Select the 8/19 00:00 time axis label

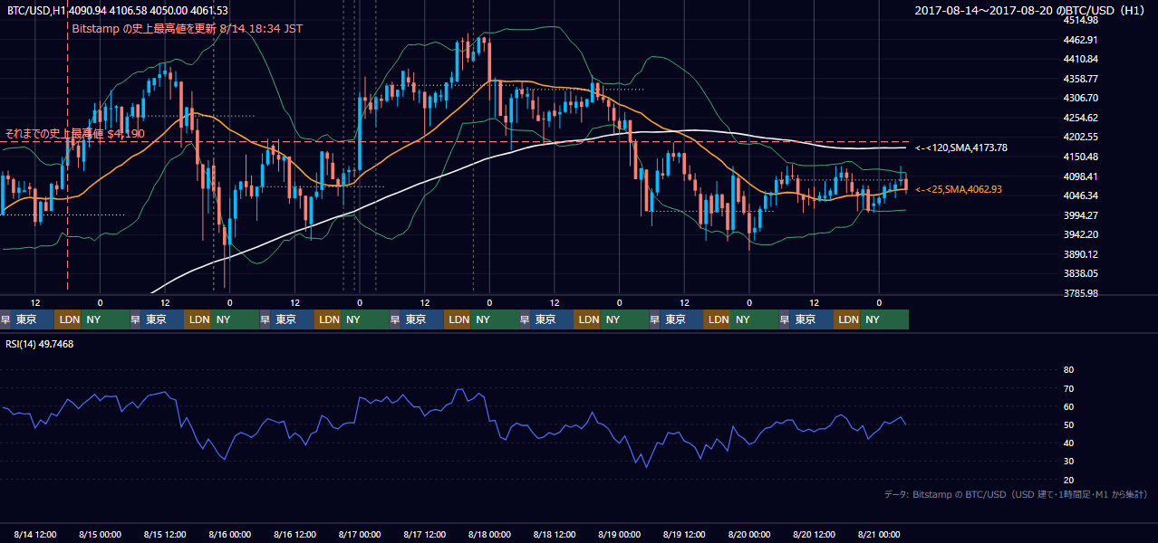620,535
